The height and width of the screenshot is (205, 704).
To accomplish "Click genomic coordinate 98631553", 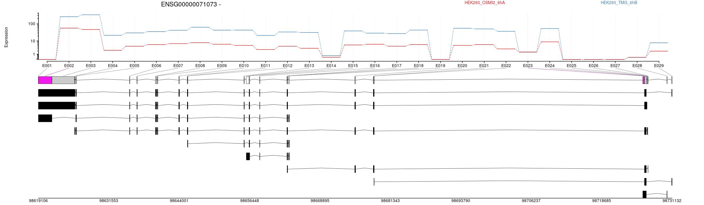I will coord(109,201).
